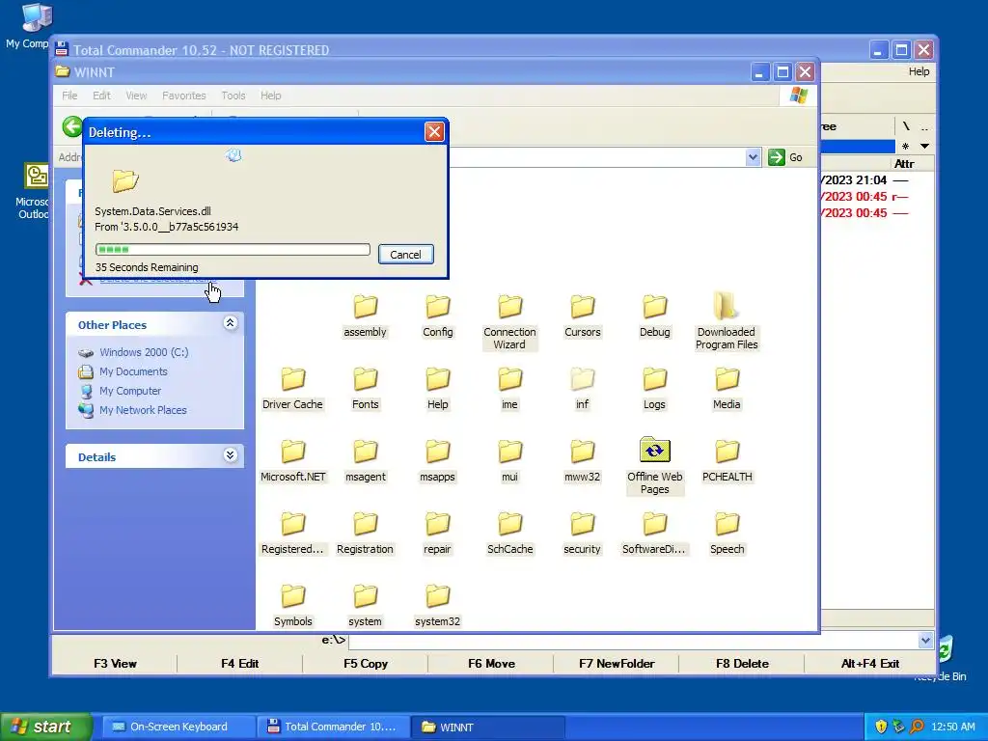Select the Microsoft.NET folder
The height and width of the screenshot is (741, 988).
click(292, 461)
